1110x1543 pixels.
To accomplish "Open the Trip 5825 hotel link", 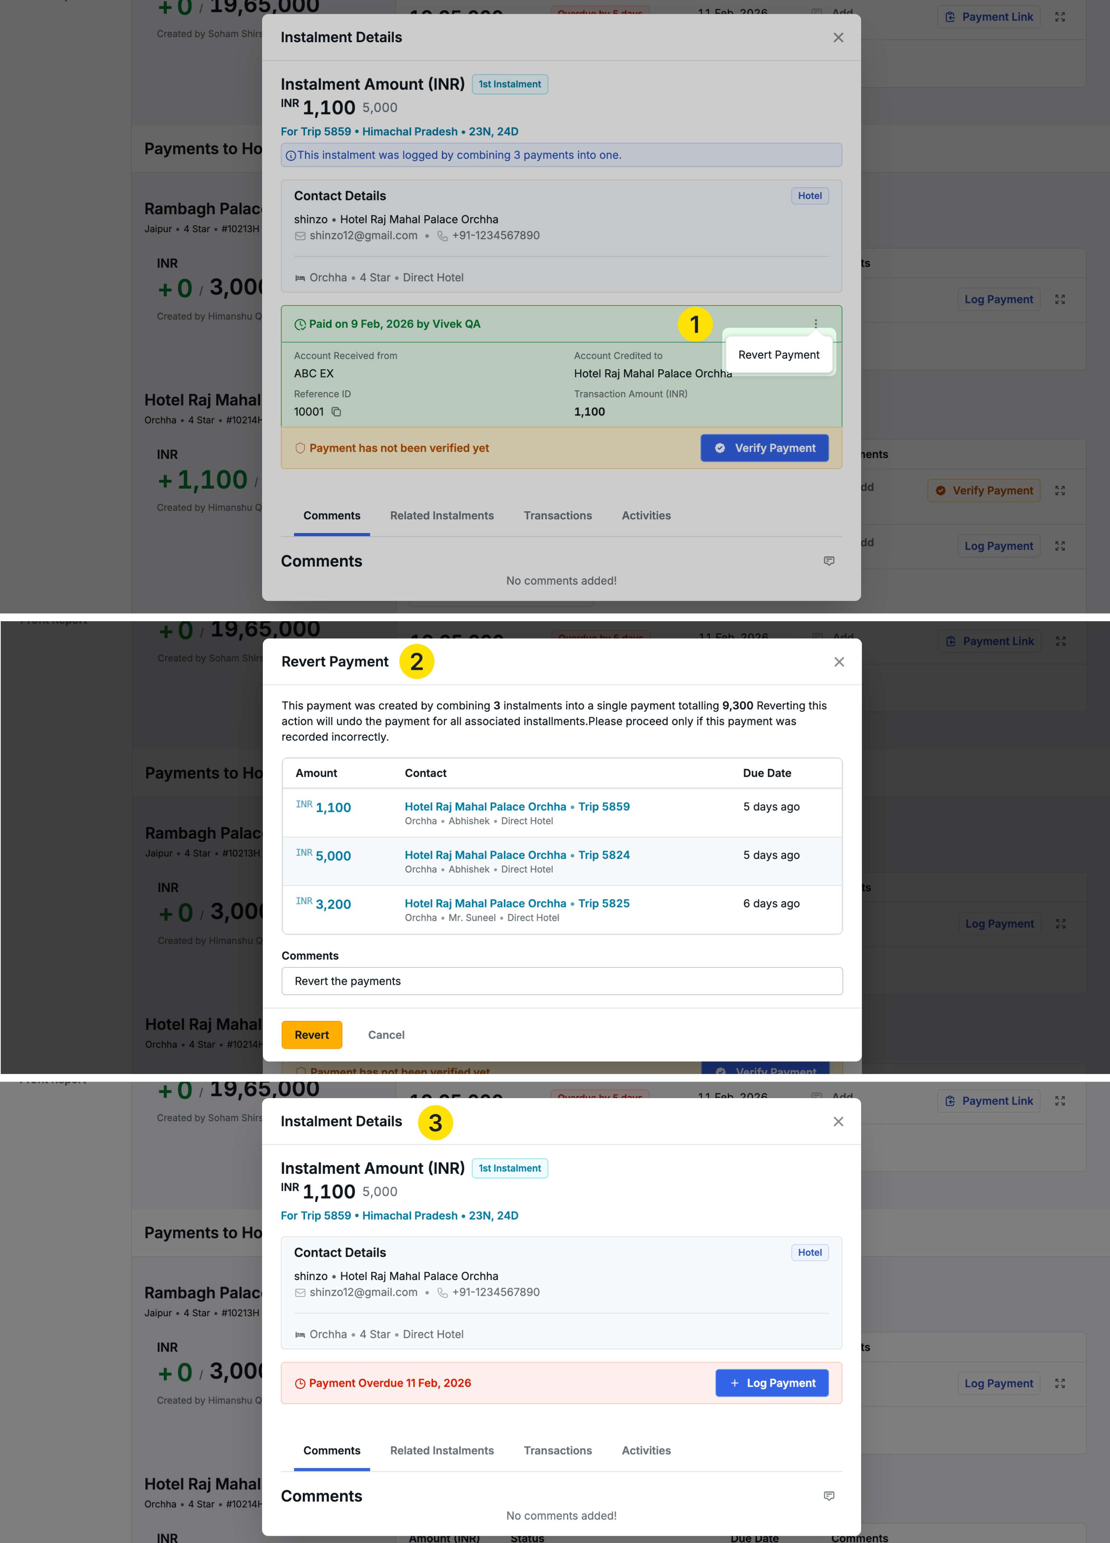I will tap(517, 903).
